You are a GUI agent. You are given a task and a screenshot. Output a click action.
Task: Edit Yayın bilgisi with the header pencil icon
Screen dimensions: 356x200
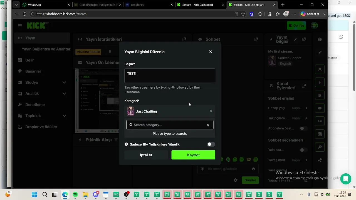[x=295, y=39]
